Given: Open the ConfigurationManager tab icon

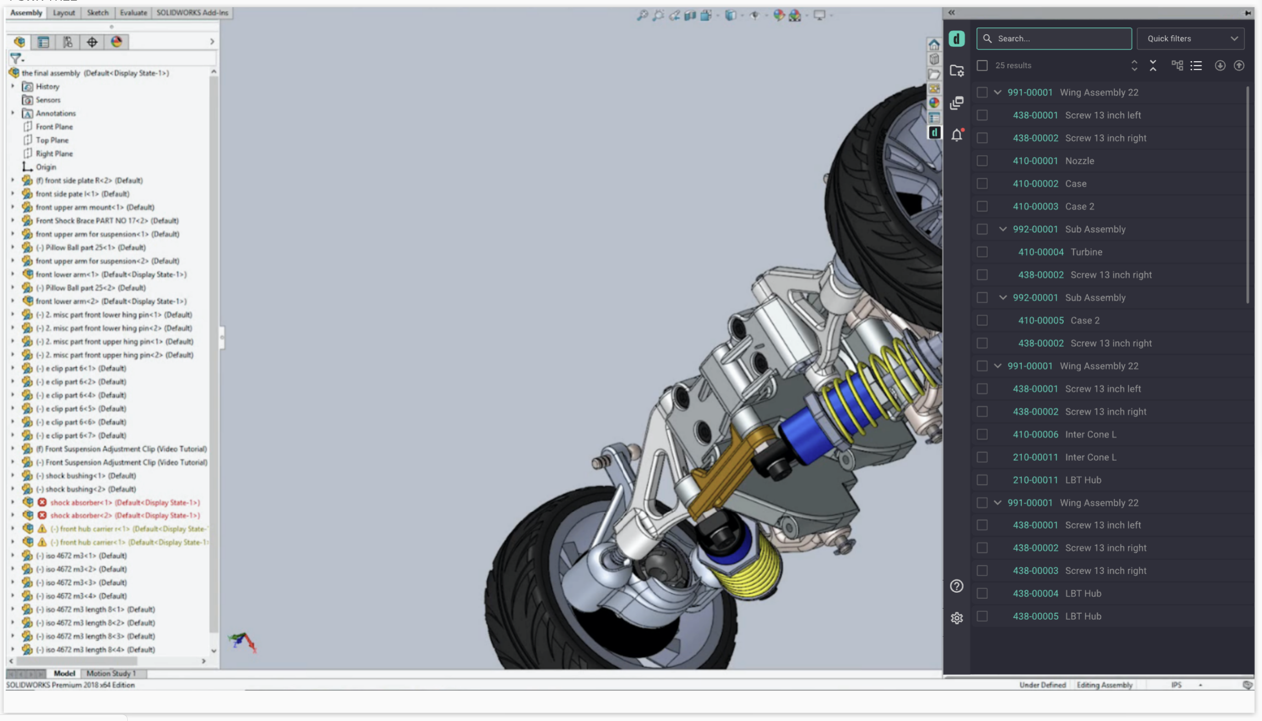Looking at the screenshot, I should pyautogui.click(x=68, y=42).
